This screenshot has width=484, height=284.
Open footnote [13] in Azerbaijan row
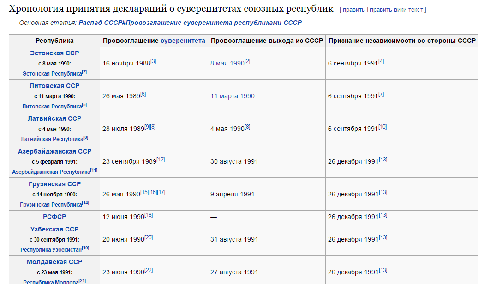(383, 160)
